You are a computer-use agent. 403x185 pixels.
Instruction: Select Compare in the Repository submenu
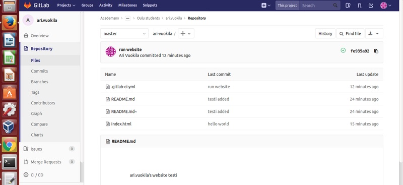39,125
